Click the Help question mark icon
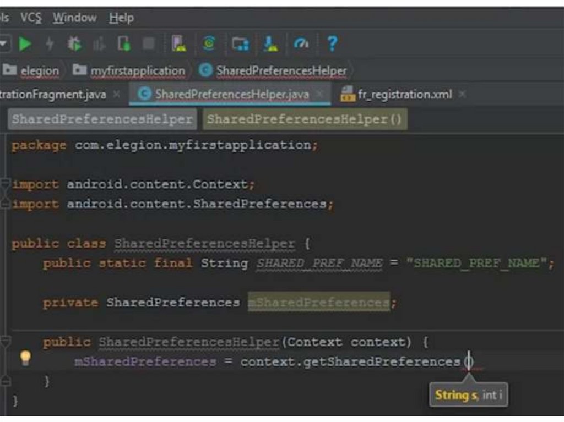Screen dimensions: 564x422 pos(332,44)
